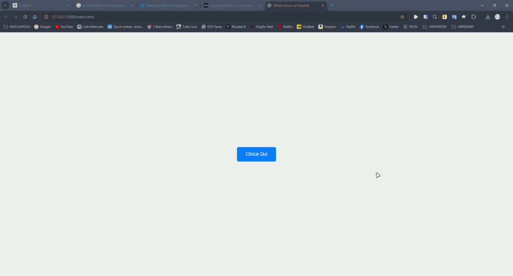Click the blue "Clicca Qui" button

tap(256, 154)
